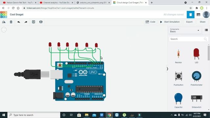Viewport: 210px width, 118px height.
Task: Open the notification center icon
Action: [205, 115]
